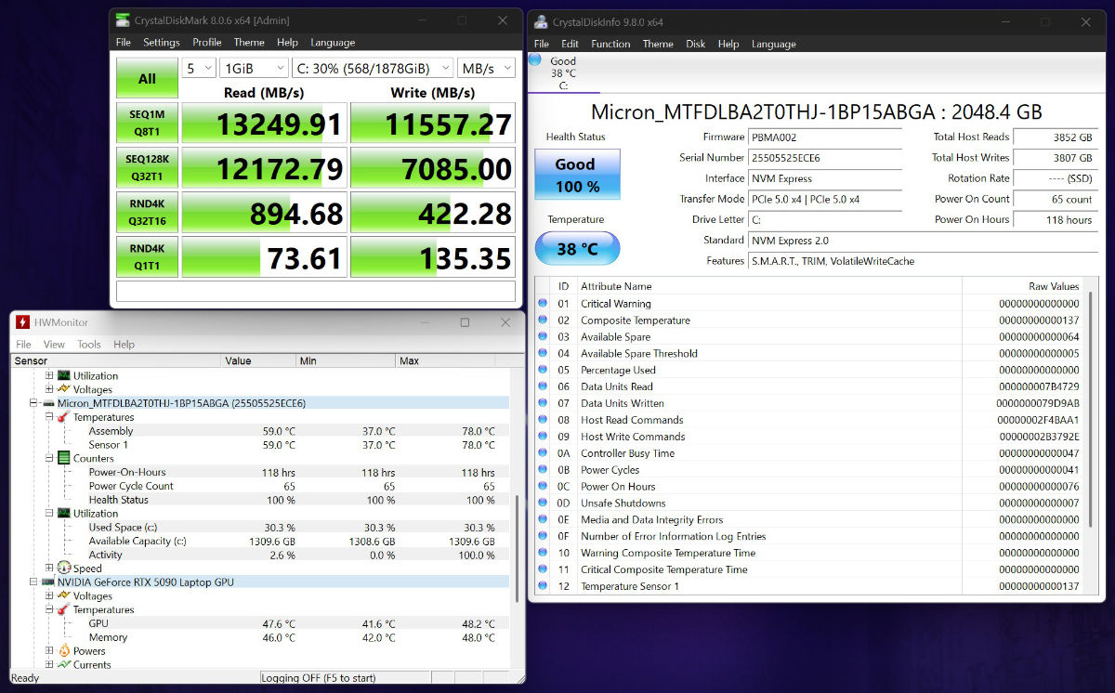Expand the Powers node in HWMonitor
Viewport: 1115px width, 693px height.
point(49,650)
